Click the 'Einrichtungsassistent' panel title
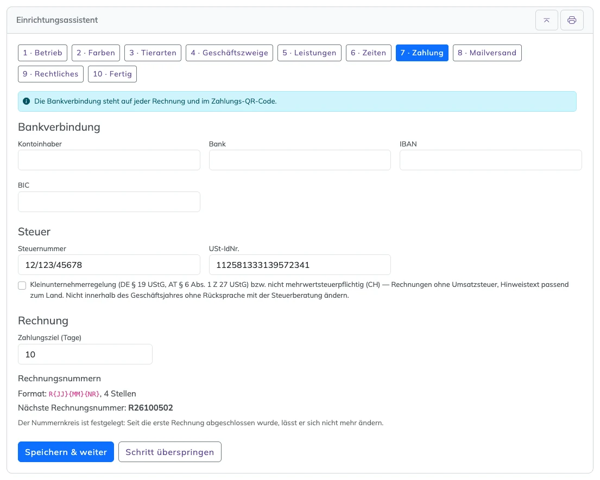The image size is (600, 480). point(57,20)
